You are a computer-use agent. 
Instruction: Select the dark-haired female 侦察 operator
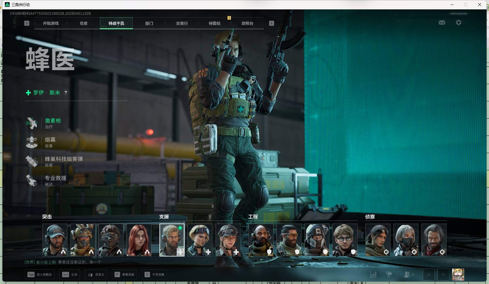(x=378, y=240)
